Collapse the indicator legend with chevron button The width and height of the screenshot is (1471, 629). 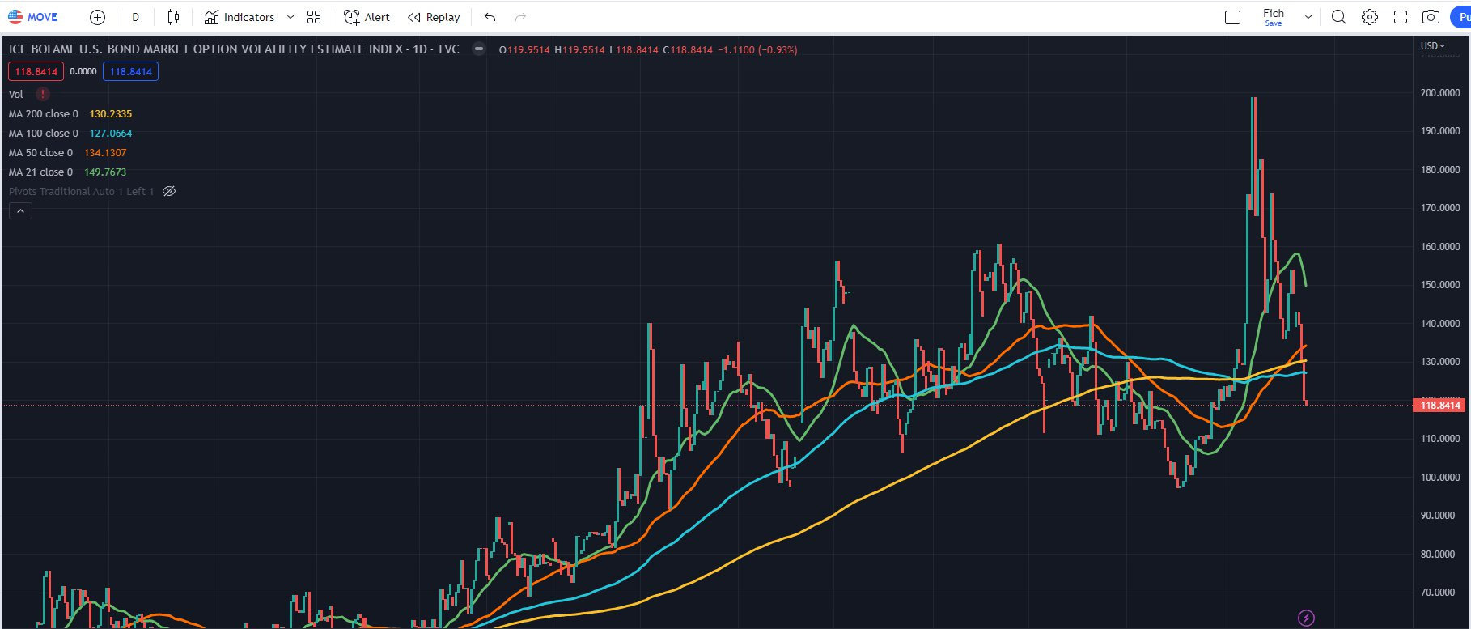[x=20, y=211]
